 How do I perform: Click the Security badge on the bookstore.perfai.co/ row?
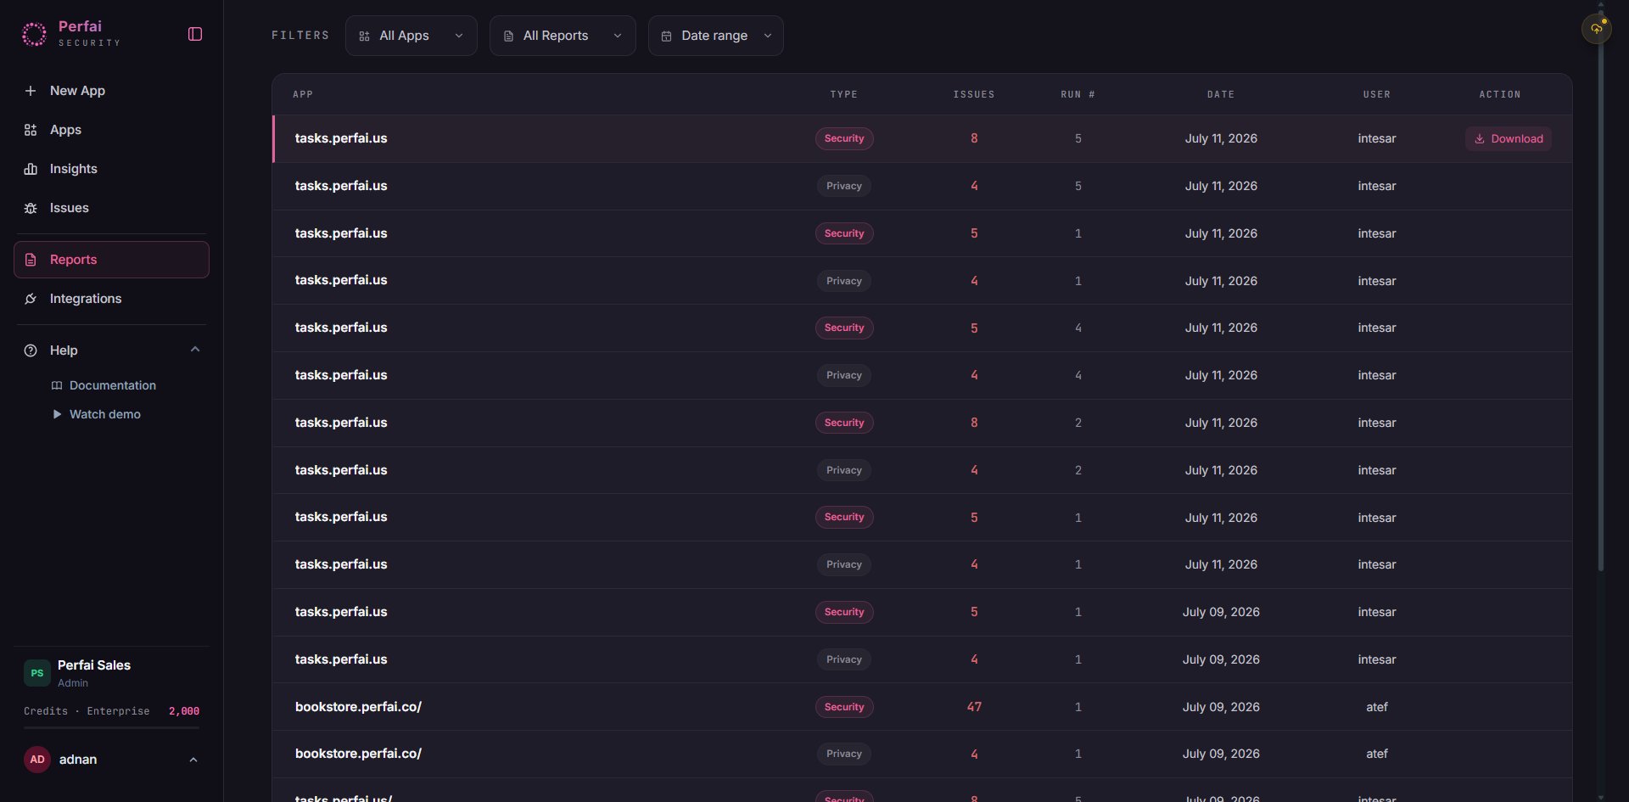coord(844,707)
